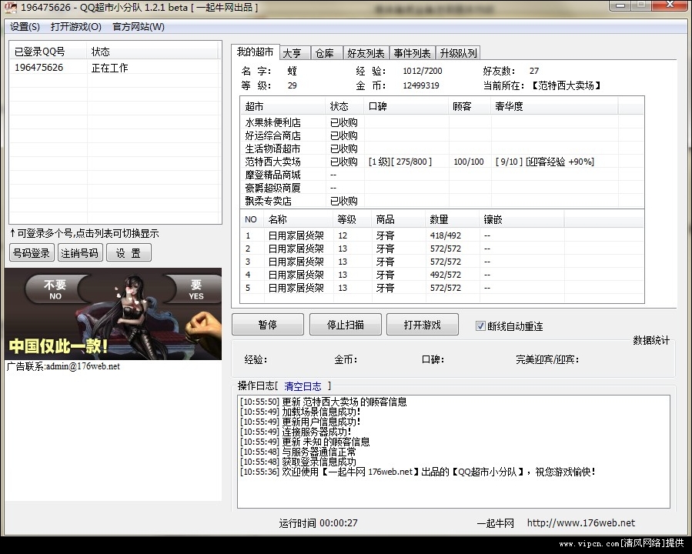Close the QQ超市小分队 window
692x554 pixels.
coord(670,5)
